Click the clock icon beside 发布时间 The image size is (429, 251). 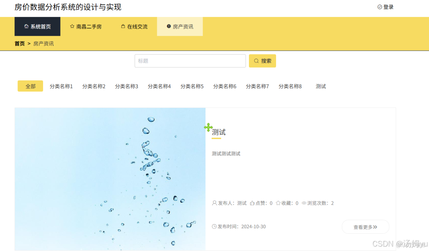pyautogui.click(x=214, y=226)
